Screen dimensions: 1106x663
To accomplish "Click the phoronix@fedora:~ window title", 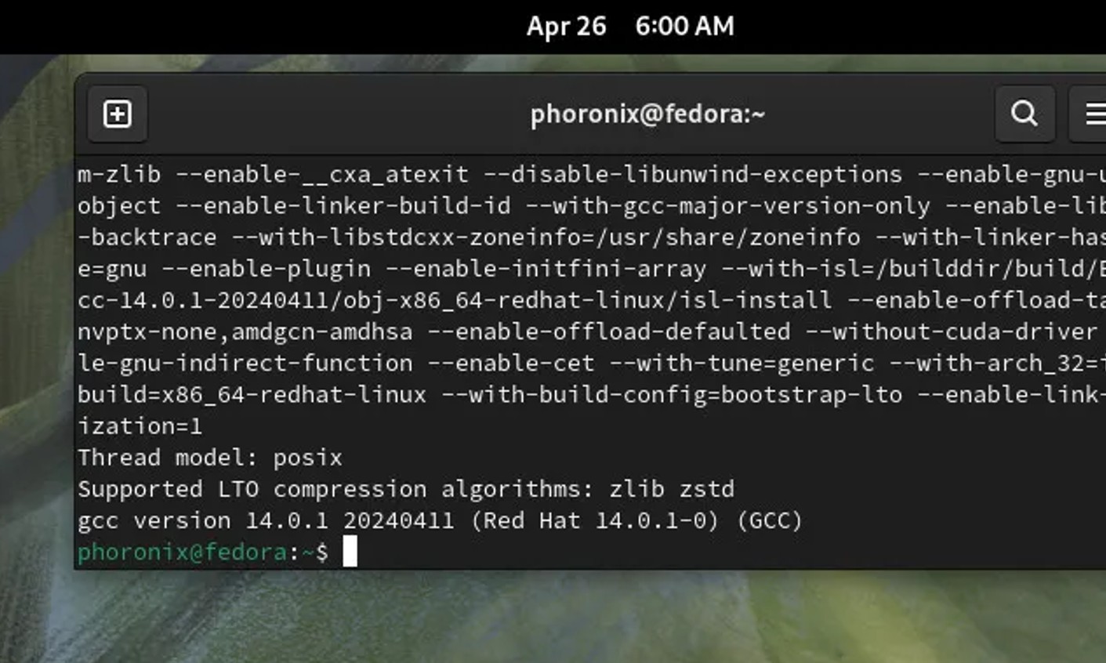I will point(647,114).
